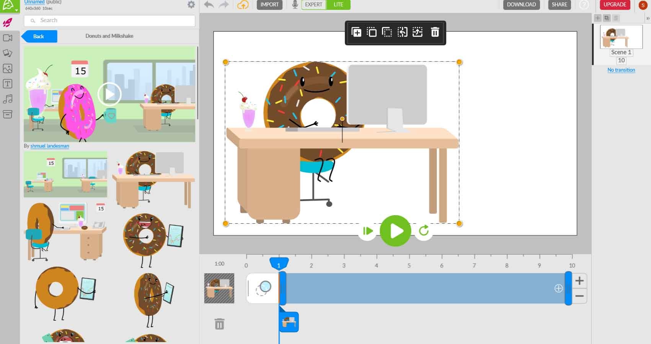651x344 pixels.
Task: Go back with the Back button
Action: click(39, 36)
